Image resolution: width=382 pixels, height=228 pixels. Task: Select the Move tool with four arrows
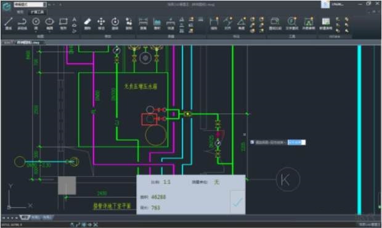(101, 23)
